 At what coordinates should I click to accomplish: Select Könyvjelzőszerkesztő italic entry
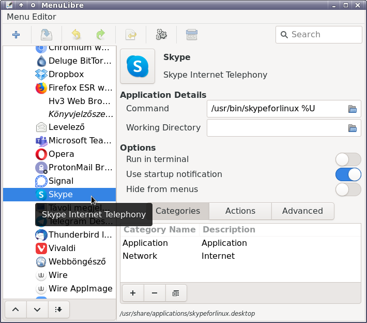tap(59, 114)
